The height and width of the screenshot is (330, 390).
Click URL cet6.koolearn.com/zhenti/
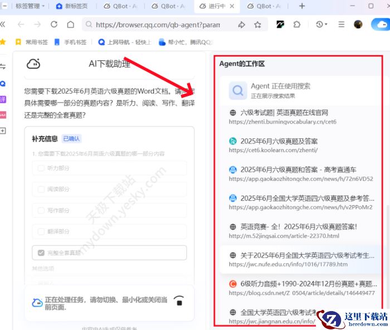point(273,150)
